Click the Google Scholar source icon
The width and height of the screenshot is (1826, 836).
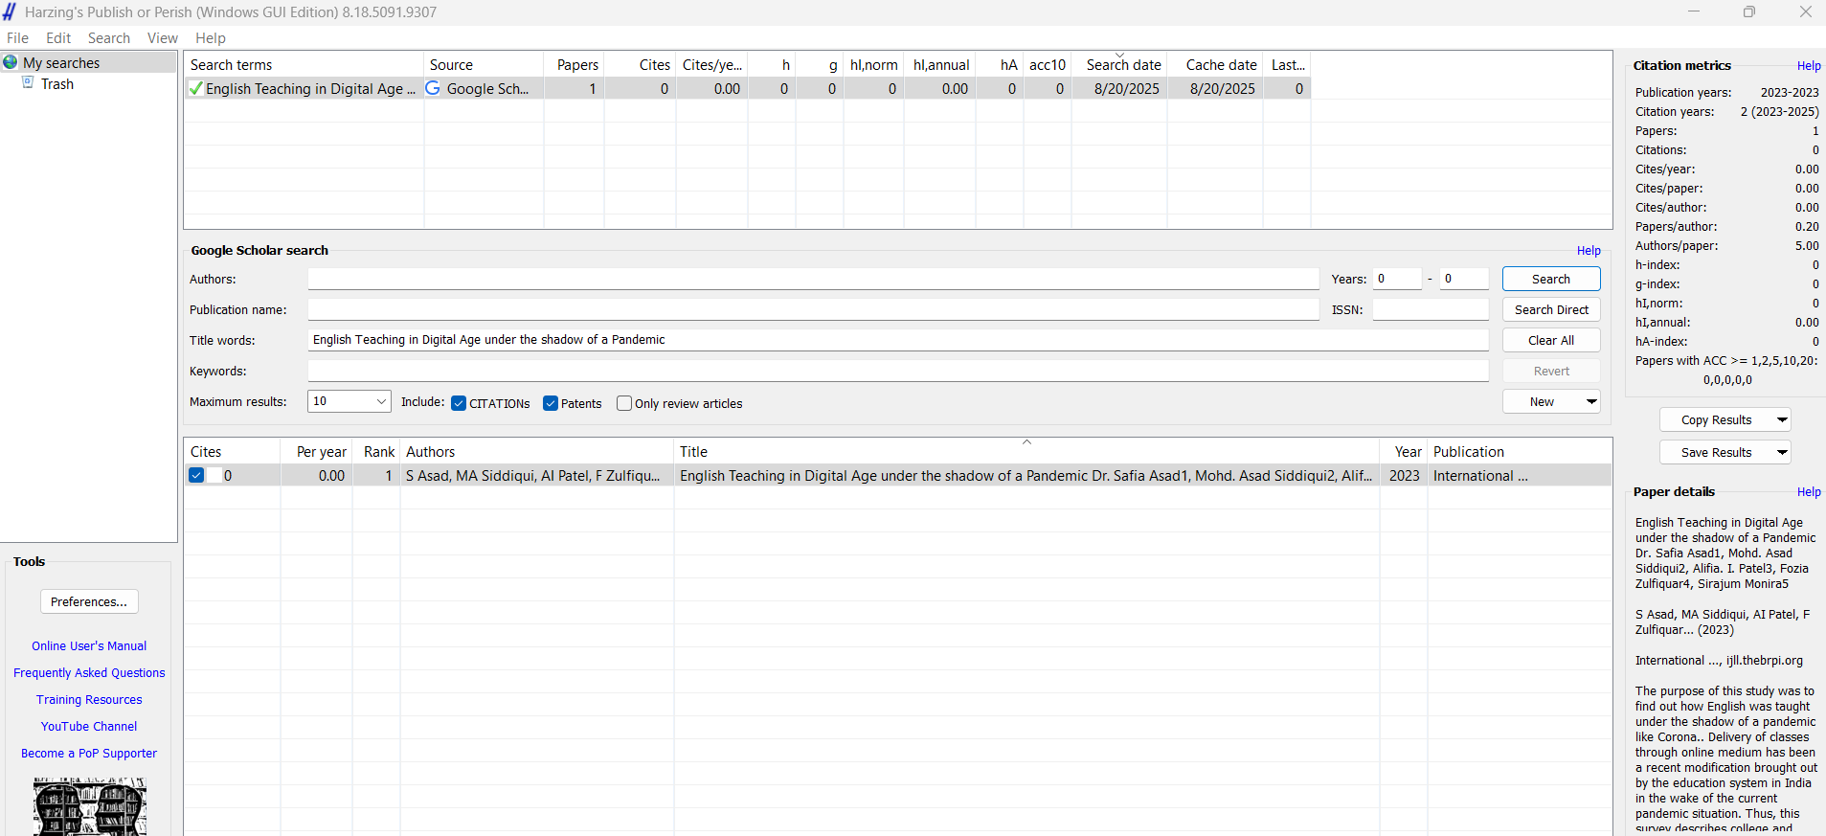(433, 88)
